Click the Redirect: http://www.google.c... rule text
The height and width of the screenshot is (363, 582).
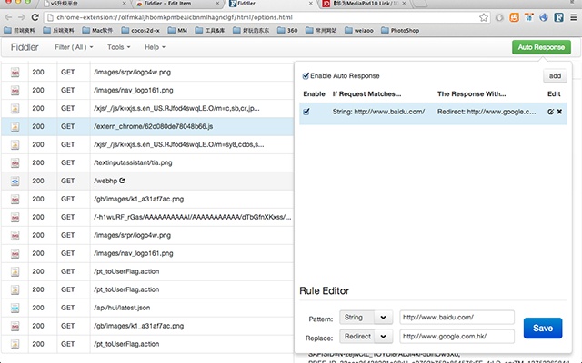coord(487,112)
